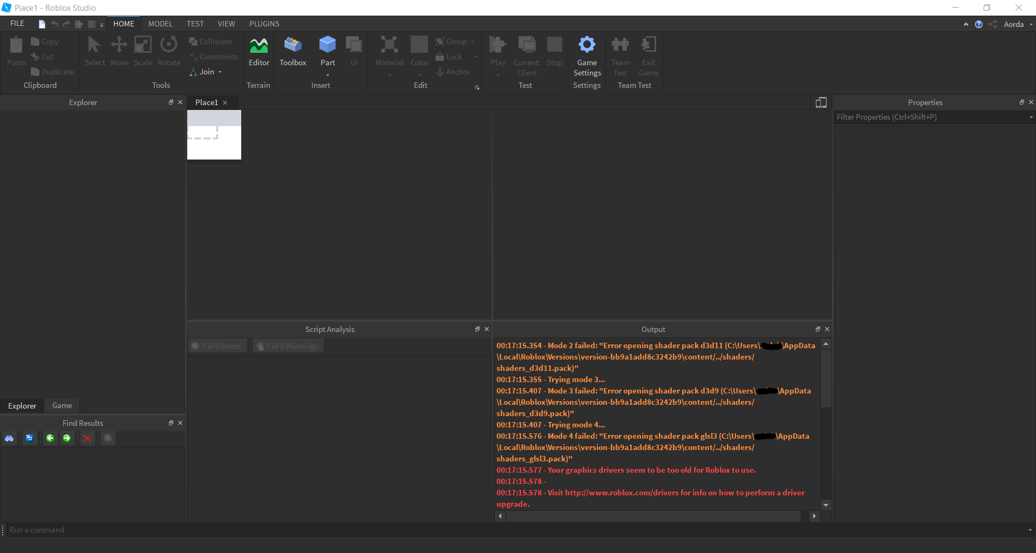This screenshot has height=553, width=1036.
Task: Toggle the 0 of 0 Warnings filter
Action: tap(287, 346)
